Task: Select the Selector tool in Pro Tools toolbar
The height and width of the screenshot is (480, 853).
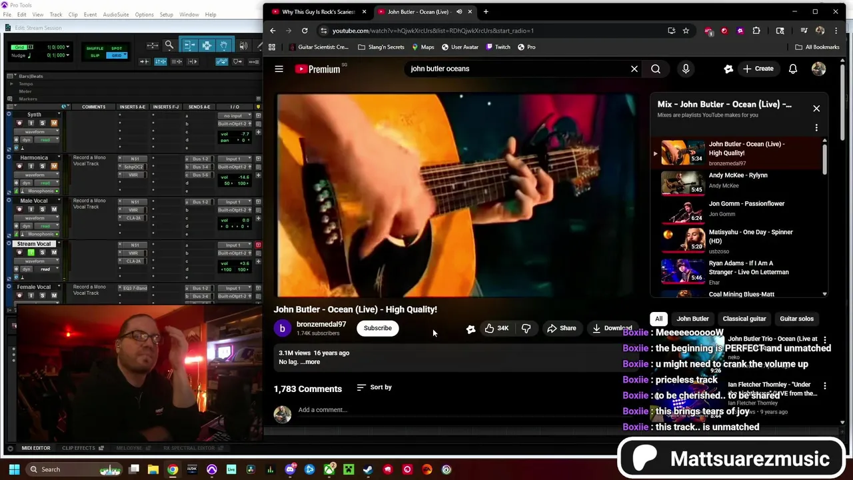Action: click(x=207, y=45)
